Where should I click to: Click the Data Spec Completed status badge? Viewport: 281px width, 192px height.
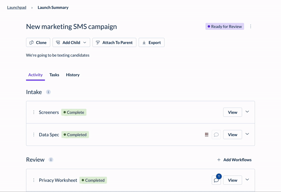pos(75,135)
